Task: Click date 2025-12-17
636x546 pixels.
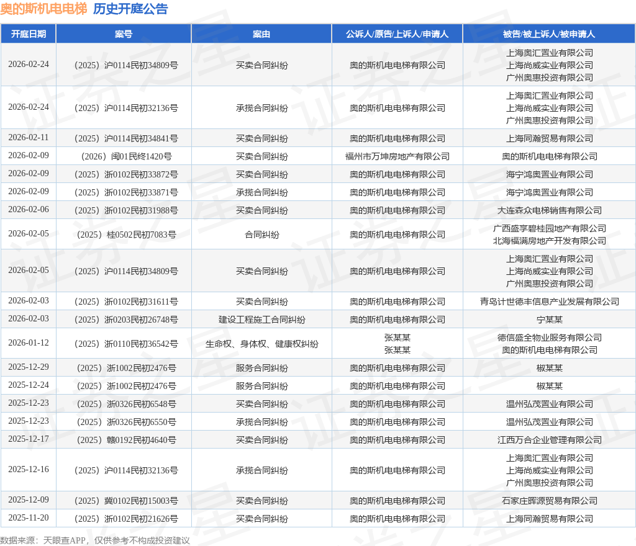Action: click(29, 439)
